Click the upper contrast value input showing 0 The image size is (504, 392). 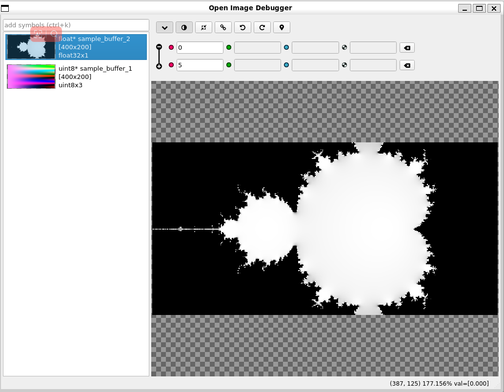[x=200, y=47]
